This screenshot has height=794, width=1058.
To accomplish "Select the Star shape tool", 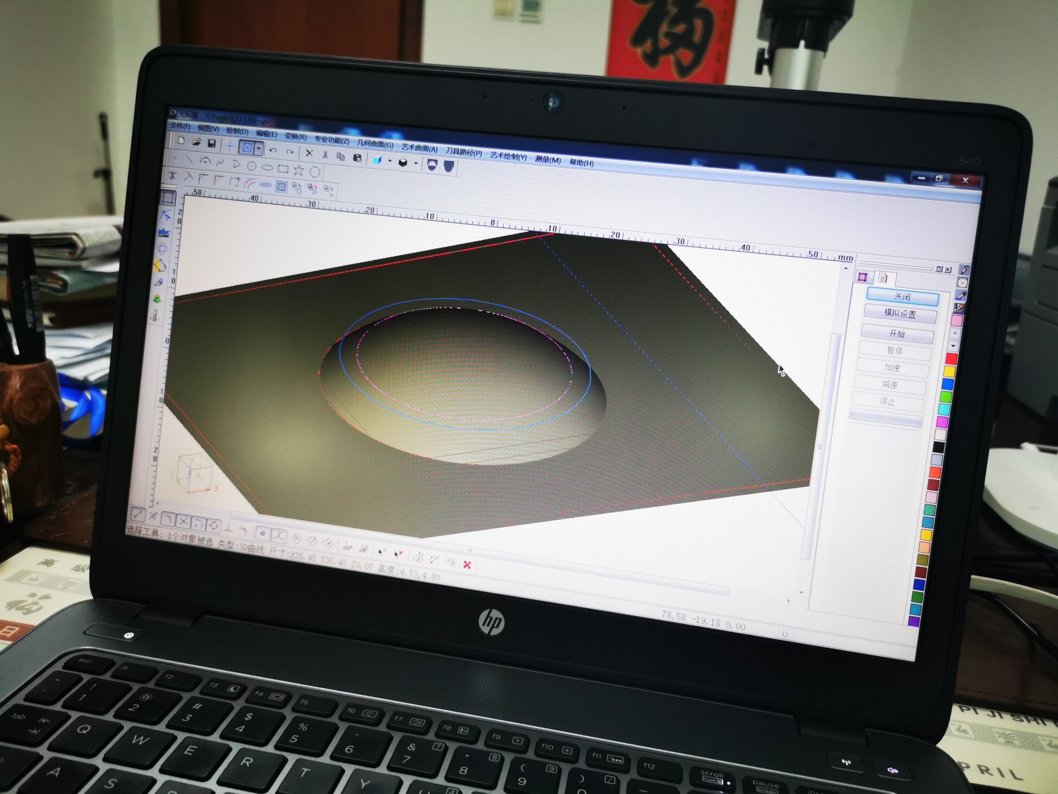I will [x=299, y=171].
